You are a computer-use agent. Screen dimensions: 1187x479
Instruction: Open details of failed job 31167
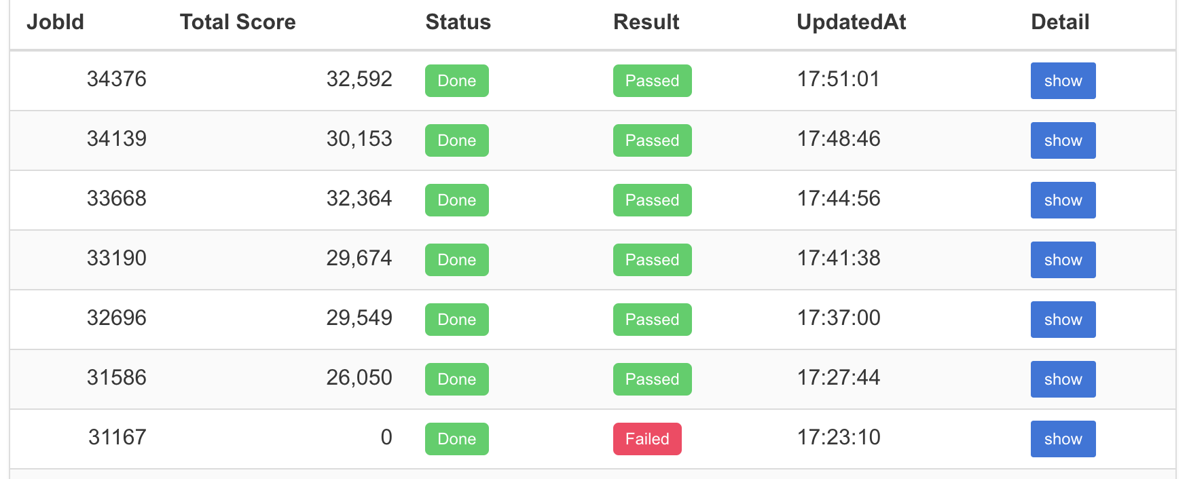click(x=1063, y=439)
